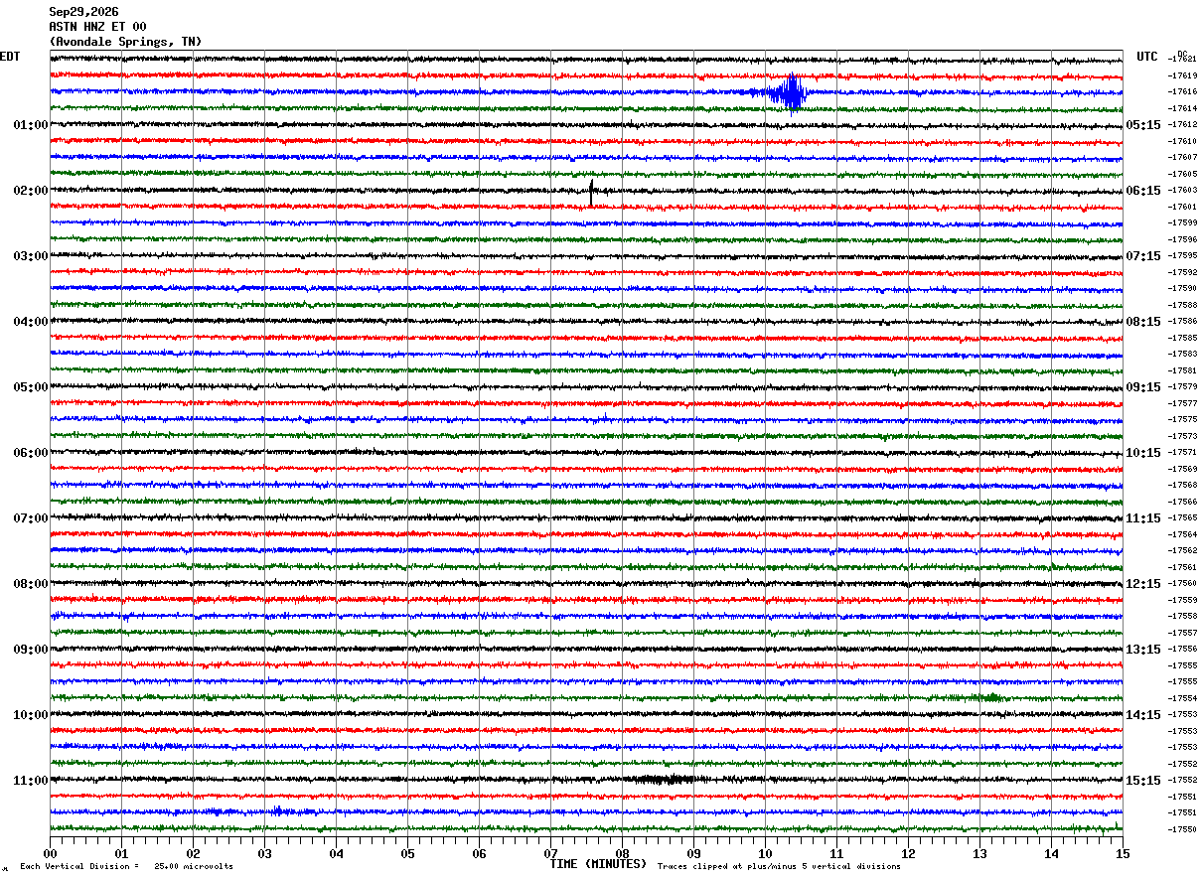Click the UTC column header
1202x880 pixels.
(x=1147, y=57)
